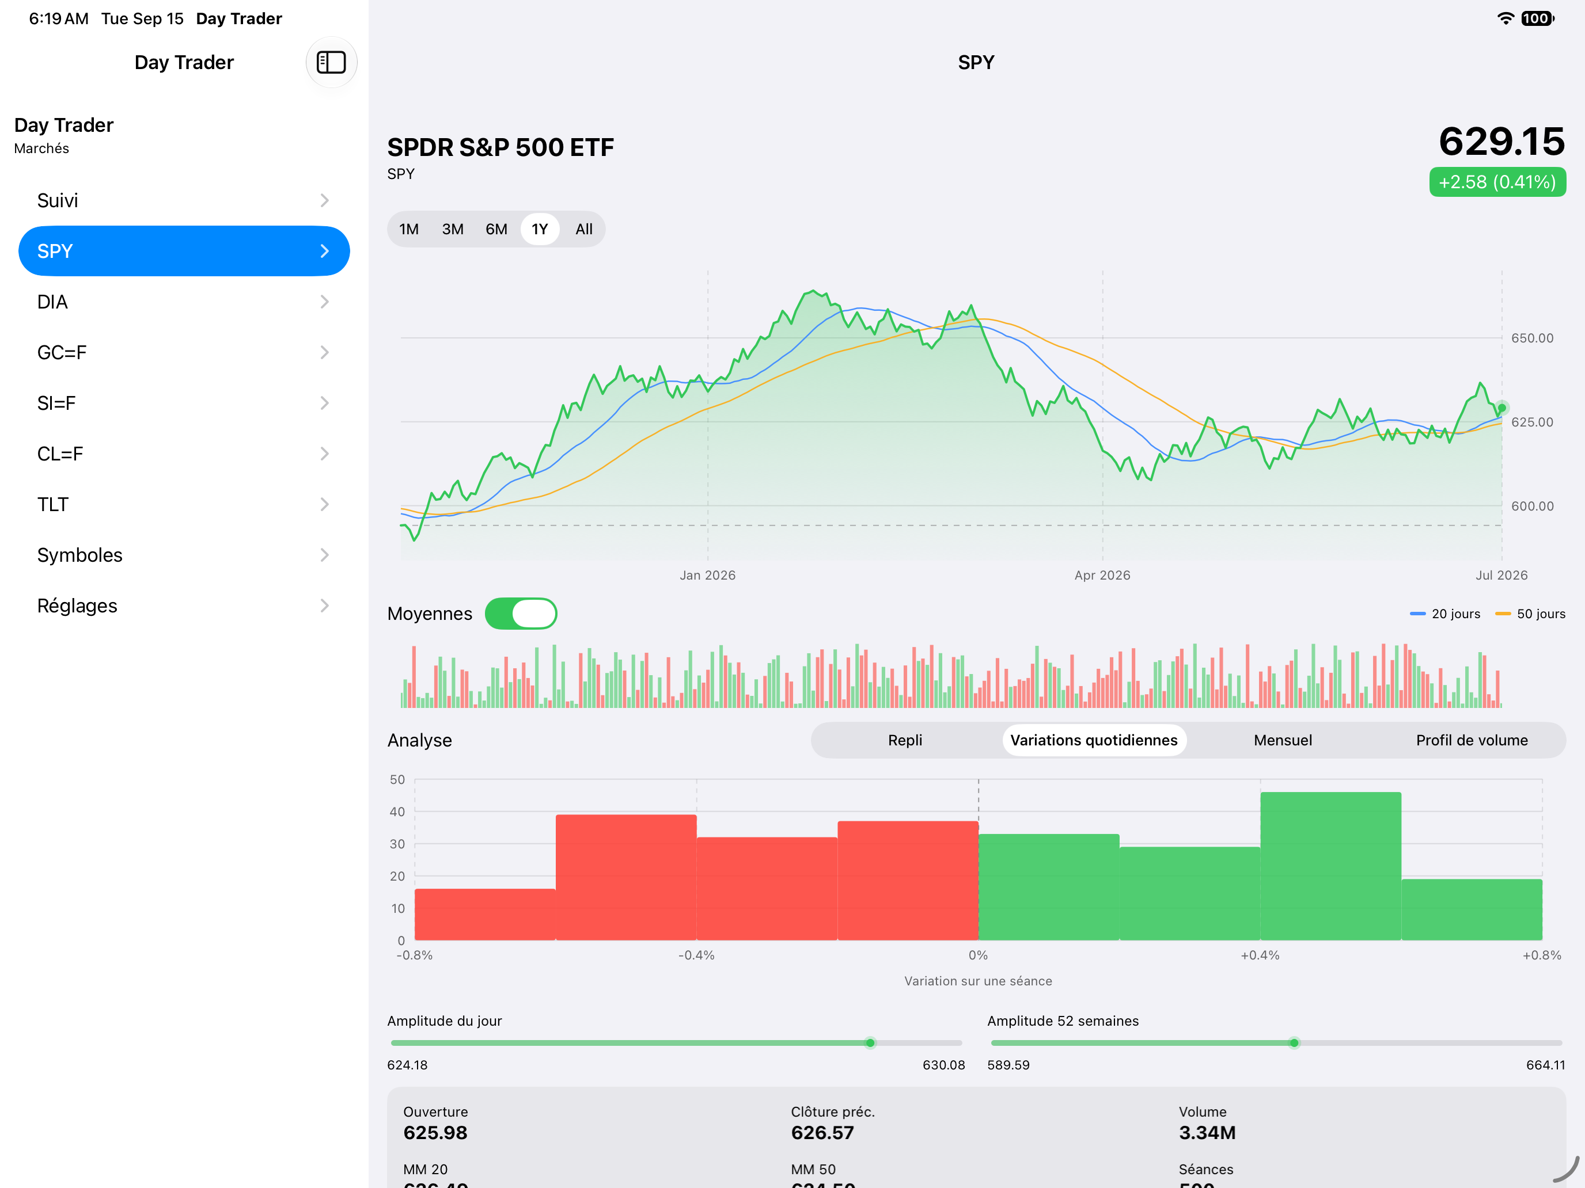Click the Amplitude 52 semaines slider knob
Viewport: 1585px width, 1188px height.
point(1294,1044)
